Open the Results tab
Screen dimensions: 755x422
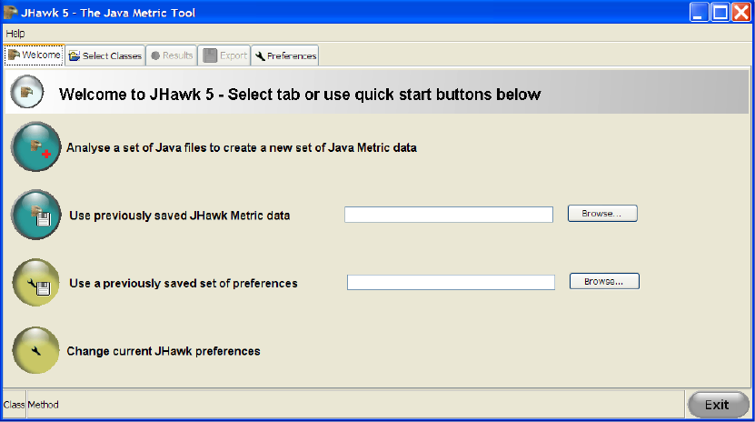tap(172, 55)
